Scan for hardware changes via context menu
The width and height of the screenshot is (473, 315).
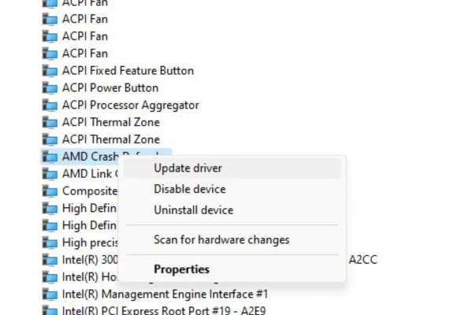point(222,239)
